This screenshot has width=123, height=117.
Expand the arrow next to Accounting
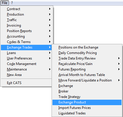click(50, 36)
